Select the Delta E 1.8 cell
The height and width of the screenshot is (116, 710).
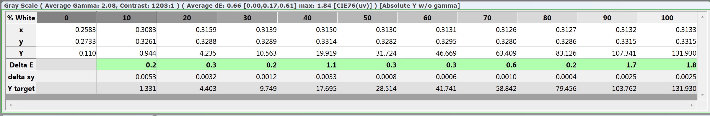click(667, 65)
